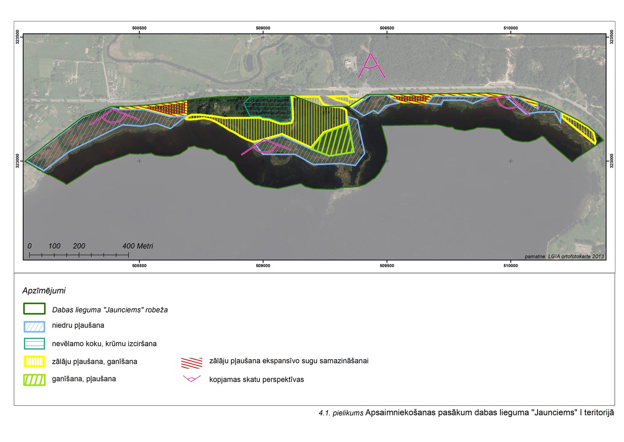Click the 'niedru pļaušana' legend text
The height and width of the screenshot is (442, 624).
point(78,325)
